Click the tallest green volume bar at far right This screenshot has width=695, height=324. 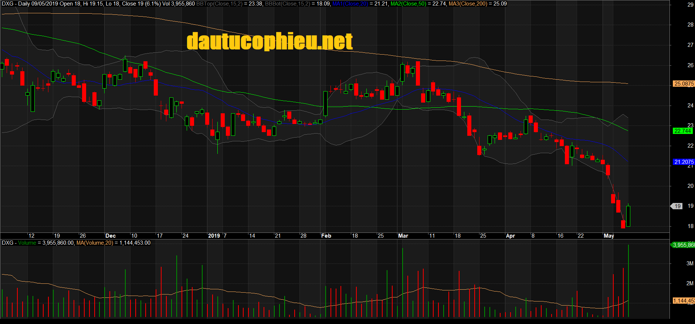pos(628,281)
